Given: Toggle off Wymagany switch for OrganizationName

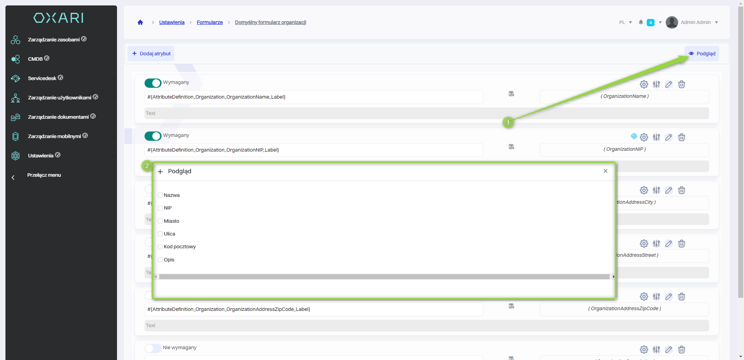Looking at the screenshot, I should point(153,83).
